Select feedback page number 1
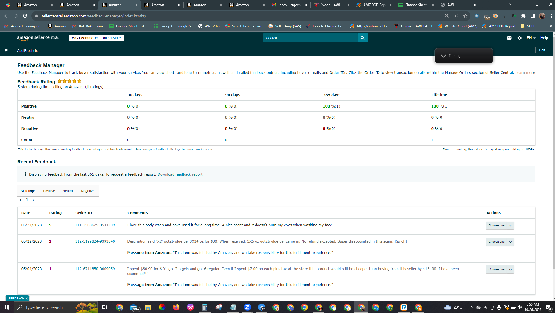 click(27, 200)
